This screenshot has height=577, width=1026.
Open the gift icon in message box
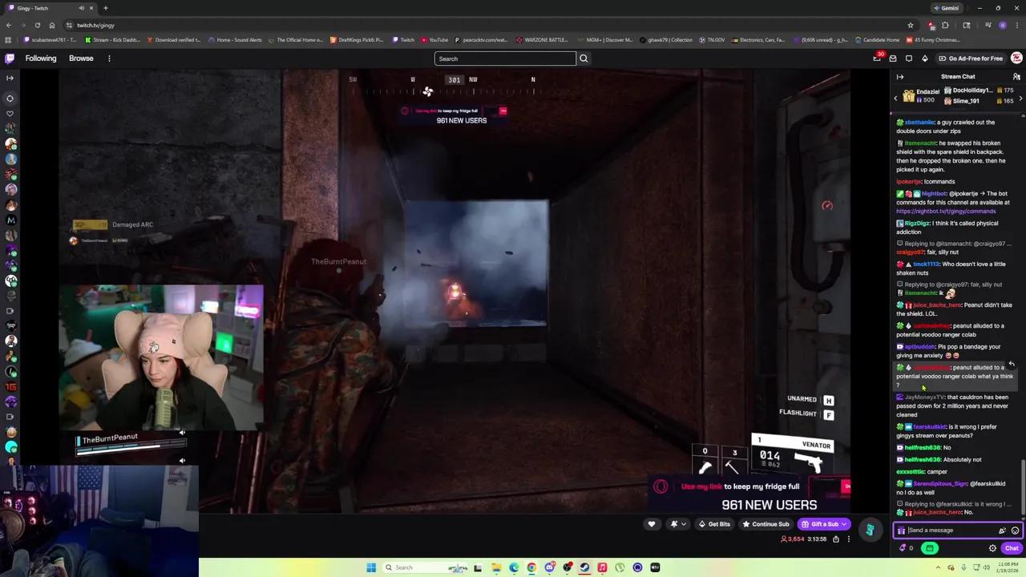point(901,531)
